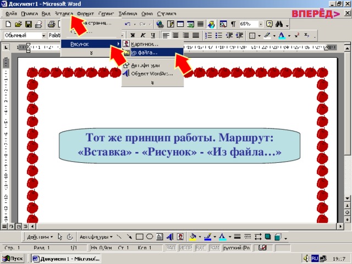
Task: Click the binoculars Find icon
Action: pyautogui.click(x=279, y=24)
